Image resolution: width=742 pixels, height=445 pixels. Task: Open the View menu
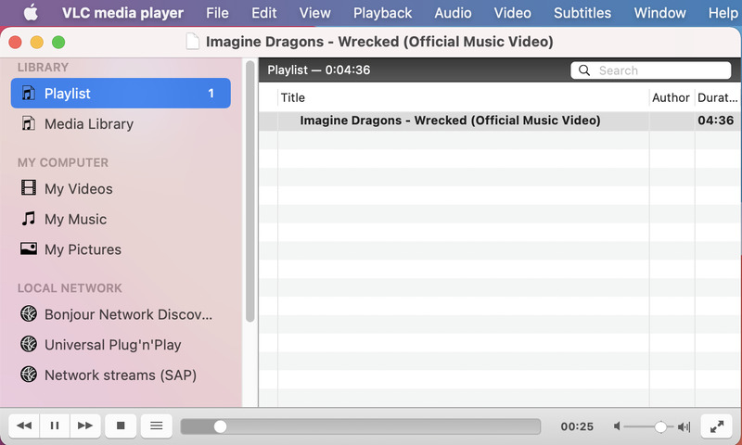point(314,13)
